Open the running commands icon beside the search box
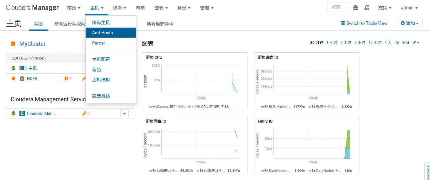Screen dimensions: 430x180 367,7
